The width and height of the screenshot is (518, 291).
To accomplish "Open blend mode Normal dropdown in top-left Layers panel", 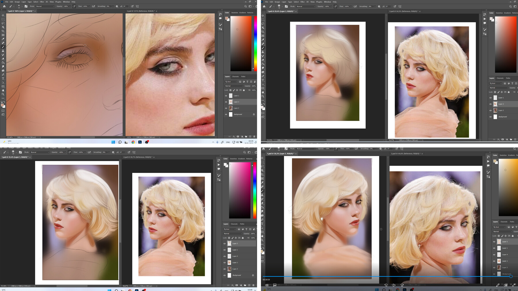I will point(234,86).
